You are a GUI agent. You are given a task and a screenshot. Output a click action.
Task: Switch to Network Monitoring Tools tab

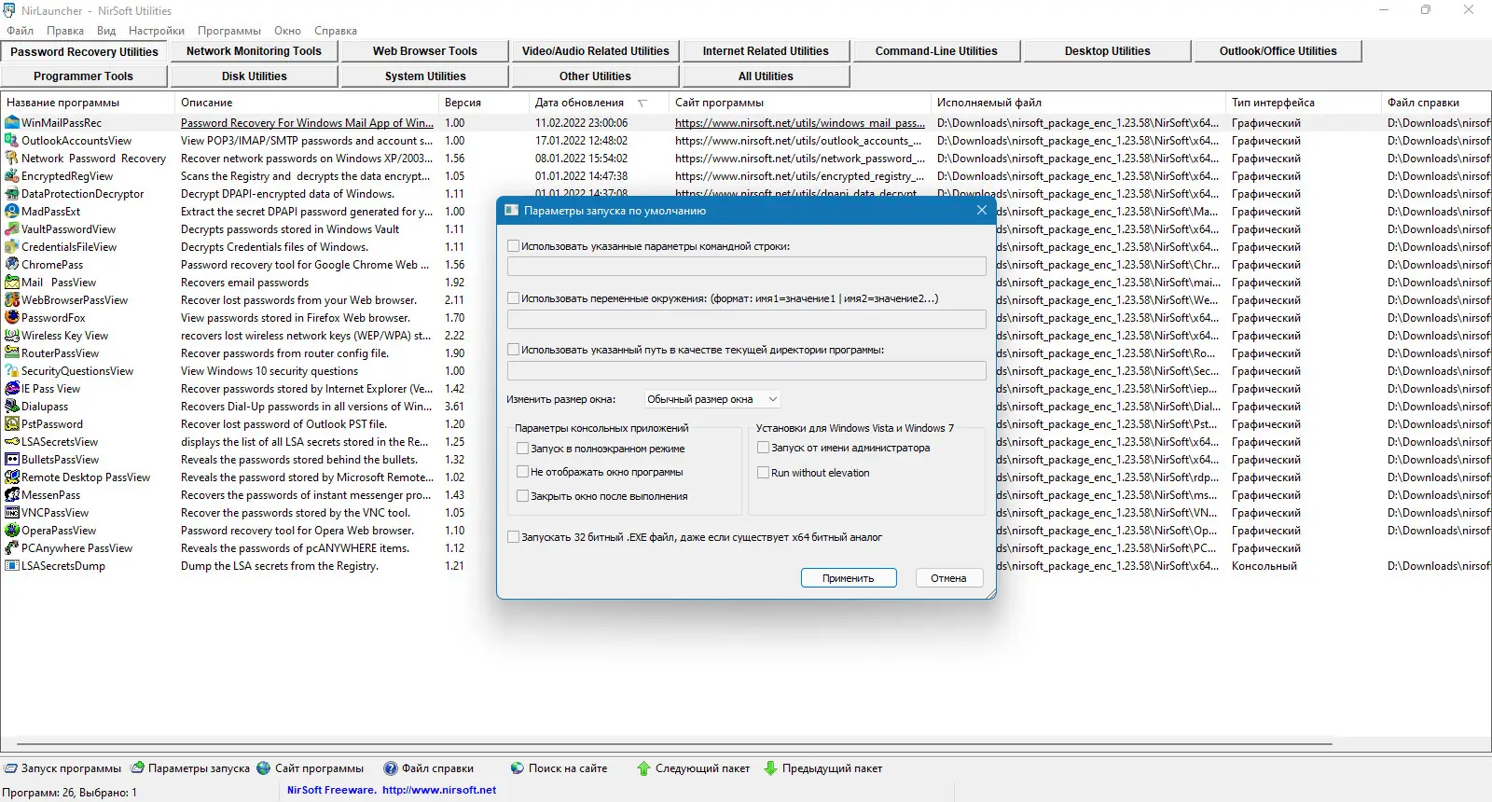[254, 51]
